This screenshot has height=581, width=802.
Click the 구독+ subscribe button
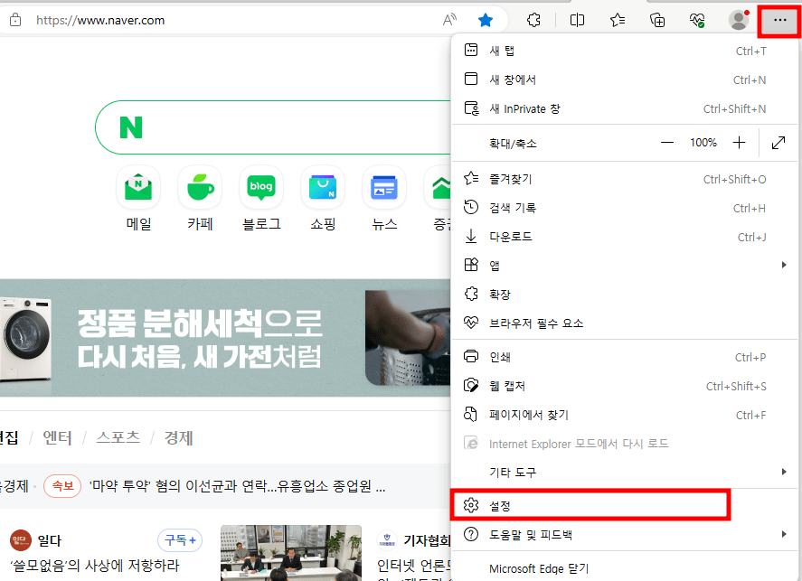179,539
